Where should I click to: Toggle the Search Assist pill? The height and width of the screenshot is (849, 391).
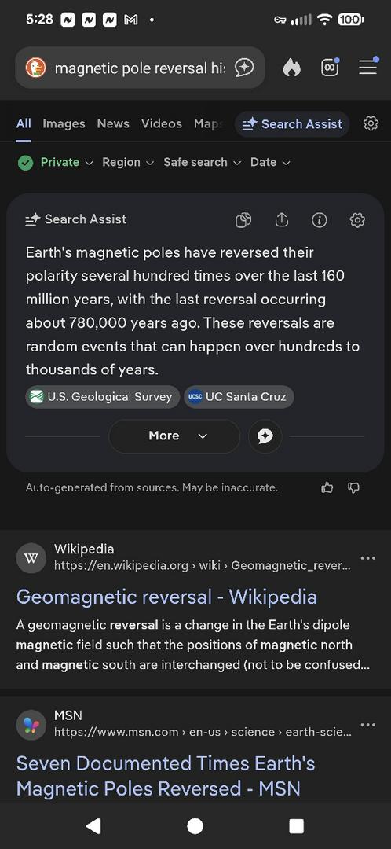pos(292,124)
